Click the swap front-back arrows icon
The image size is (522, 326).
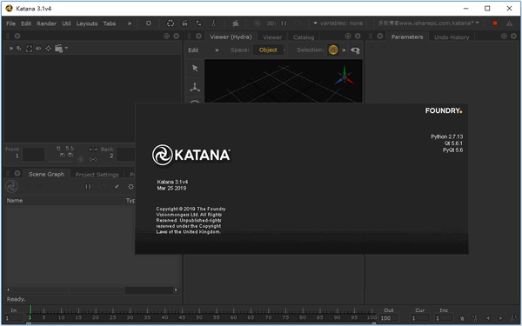tap(93, 150)
